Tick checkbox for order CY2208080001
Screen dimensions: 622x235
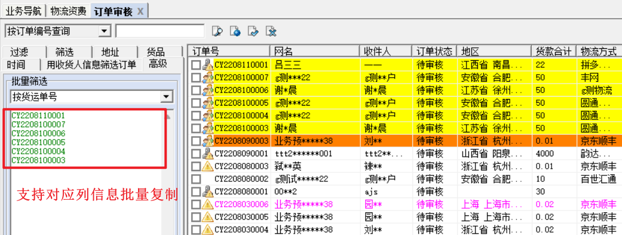pyautogui.click(x=196, y=192)
